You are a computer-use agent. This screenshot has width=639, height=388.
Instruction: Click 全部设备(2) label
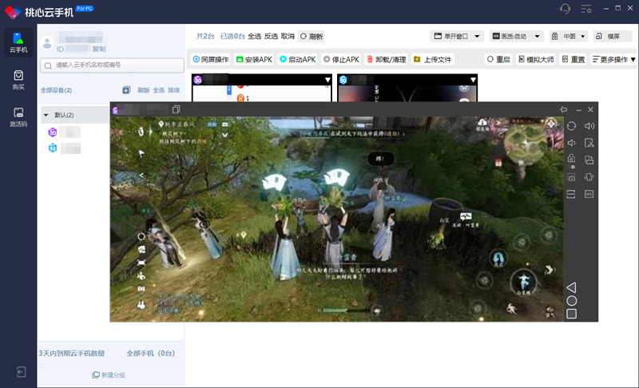pos(56,90)
